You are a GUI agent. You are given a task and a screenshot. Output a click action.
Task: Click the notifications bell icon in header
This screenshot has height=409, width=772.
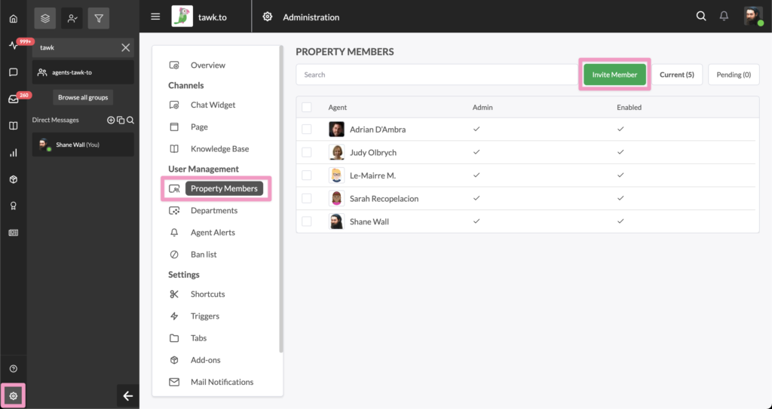click(724, 17)
